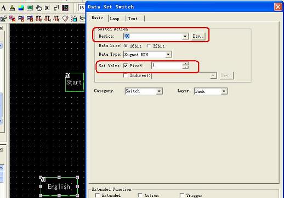
Task: Click the polyline step-shaped line icon
Action: [56, 8]
